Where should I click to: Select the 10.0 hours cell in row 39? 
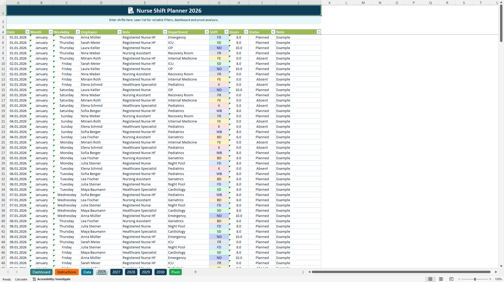tap(238, 216)
